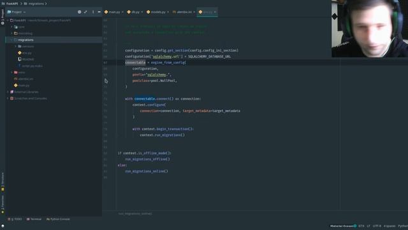Open the Python Console tool window
The image size is (408, 230).
coord(58,219)
